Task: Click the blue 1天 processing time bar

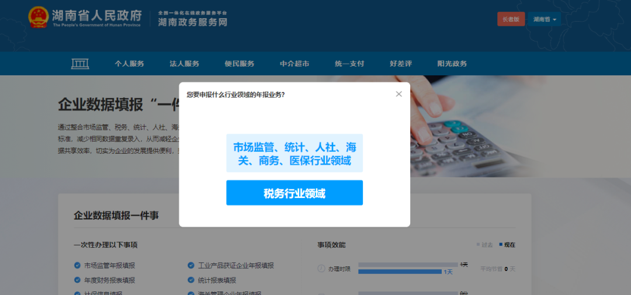Action: click(400, 272)
